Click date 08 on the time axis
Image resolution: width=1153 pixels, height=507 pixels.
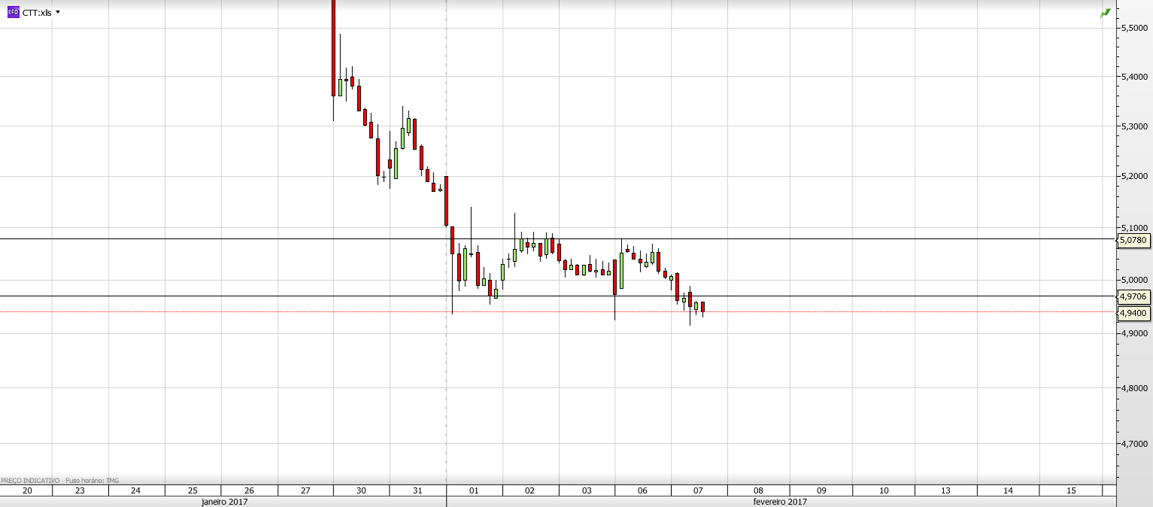click(x=758, y=490)
